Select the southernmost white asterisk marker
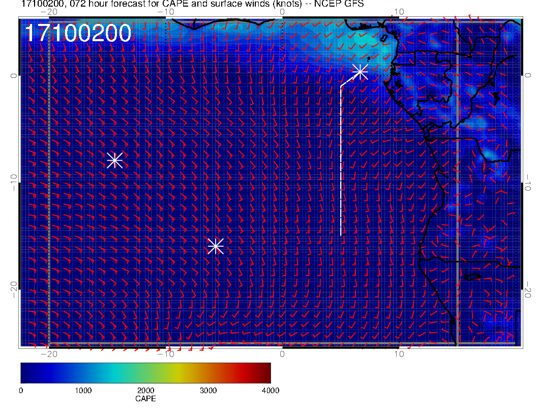 tap(216, 246)
